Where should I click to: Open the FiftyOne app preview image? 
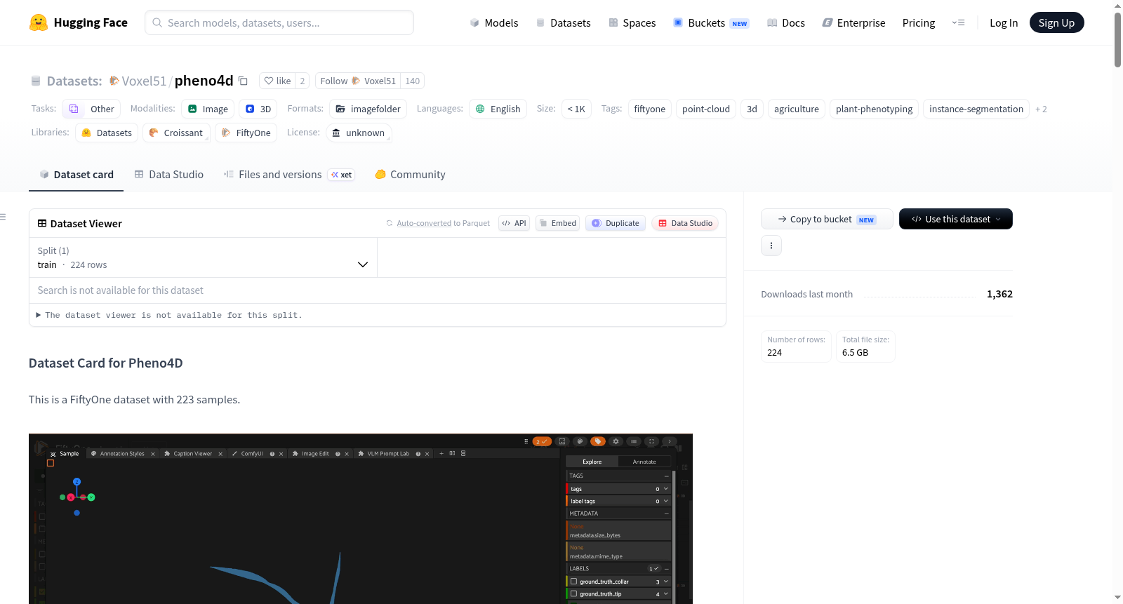coord(361,518)
